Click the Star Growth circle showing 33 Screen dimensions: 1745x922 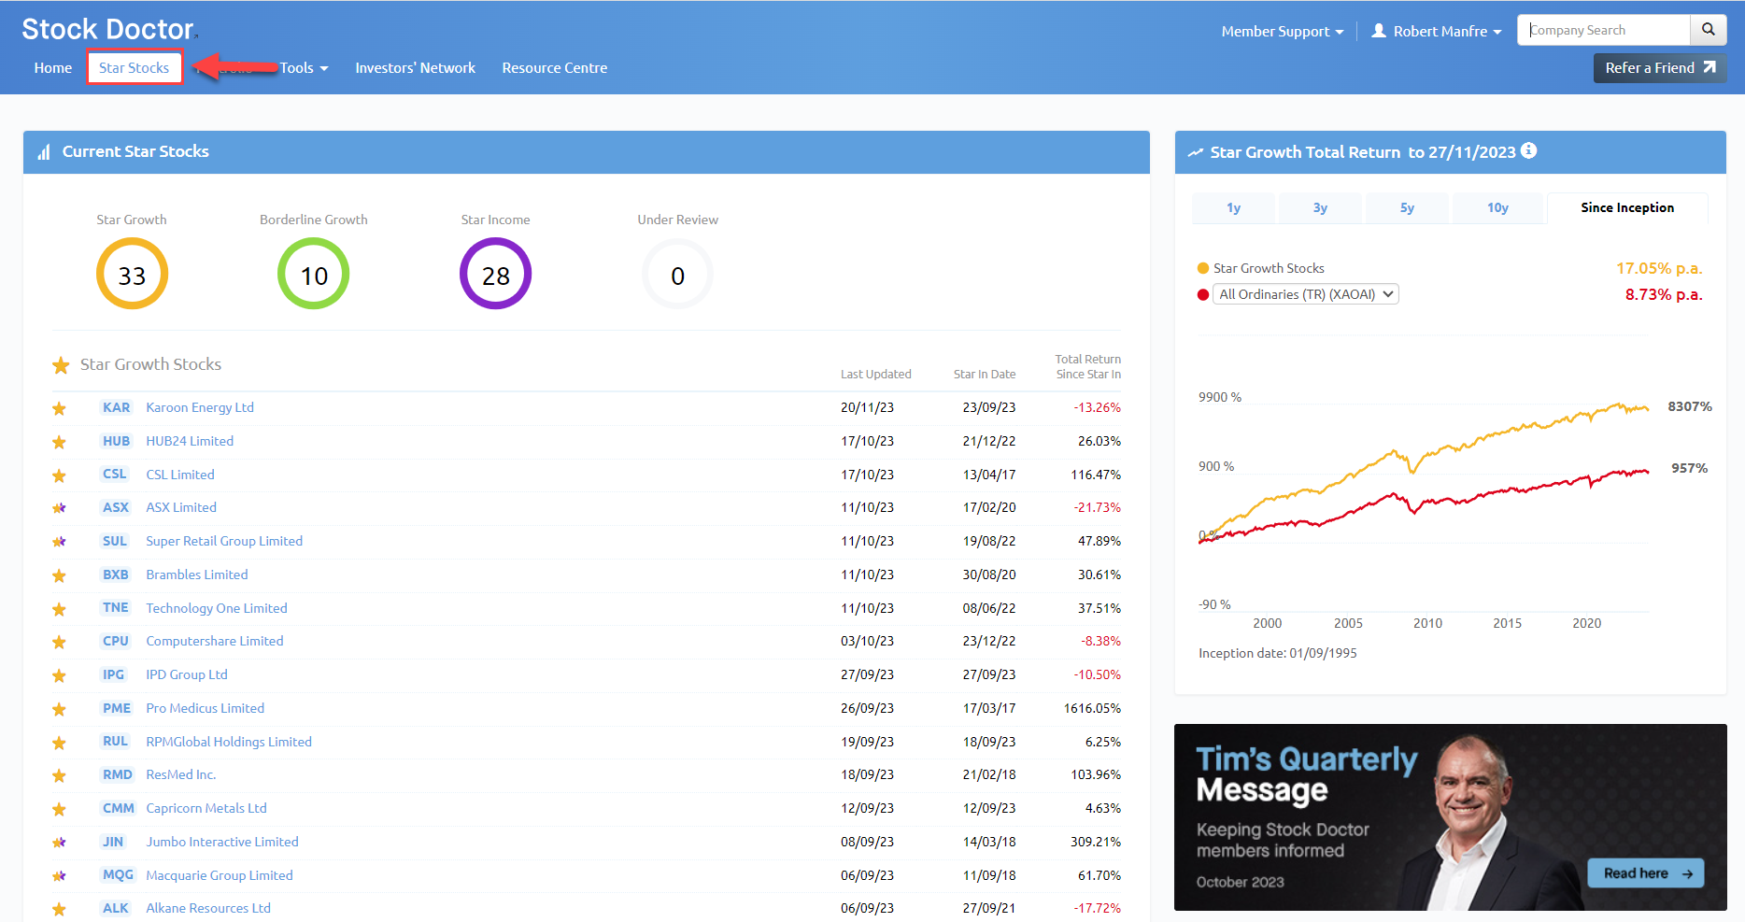point(132,274)
